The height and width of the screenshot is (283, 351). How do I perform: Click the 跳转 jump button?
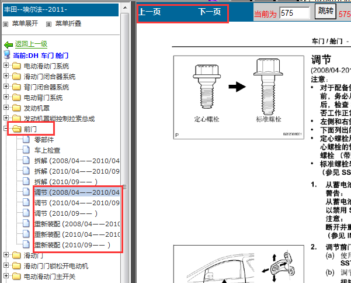326,11
